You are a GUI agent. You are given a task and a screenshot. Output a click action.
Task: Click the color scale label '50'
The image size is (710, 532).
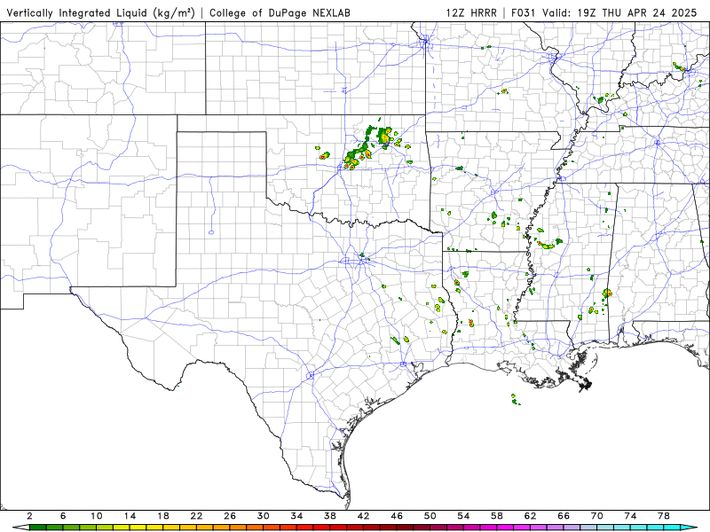pos(430,516)
